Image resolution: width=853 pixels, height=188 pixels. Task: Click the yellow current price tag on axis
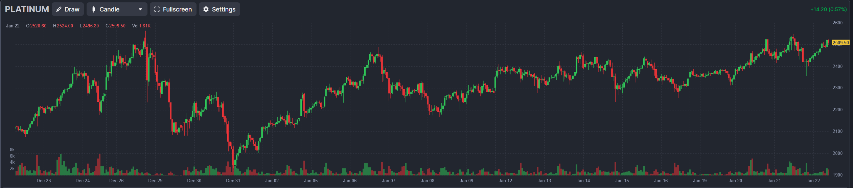tap(840, 43)
